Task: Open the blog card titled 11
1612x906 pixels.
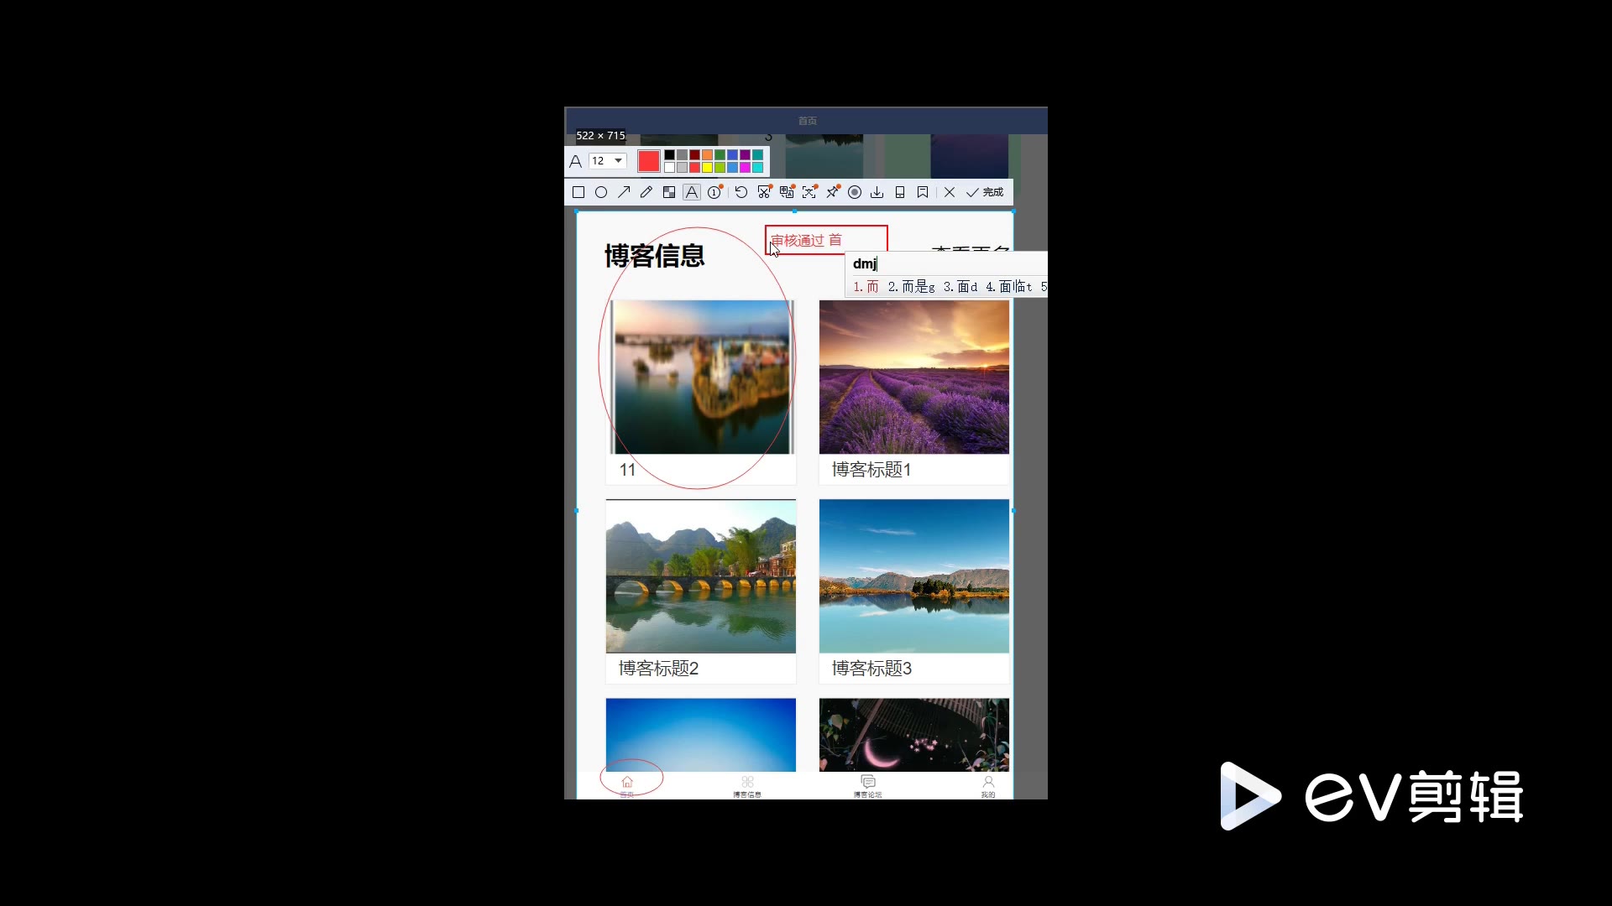Action: point(701,392)
